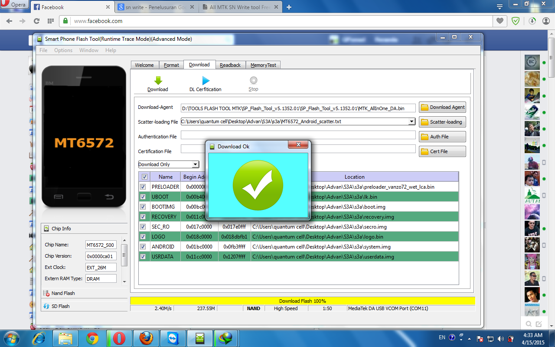
Task: Click the green Download arrow icon
Action: (x=158, y=81)
